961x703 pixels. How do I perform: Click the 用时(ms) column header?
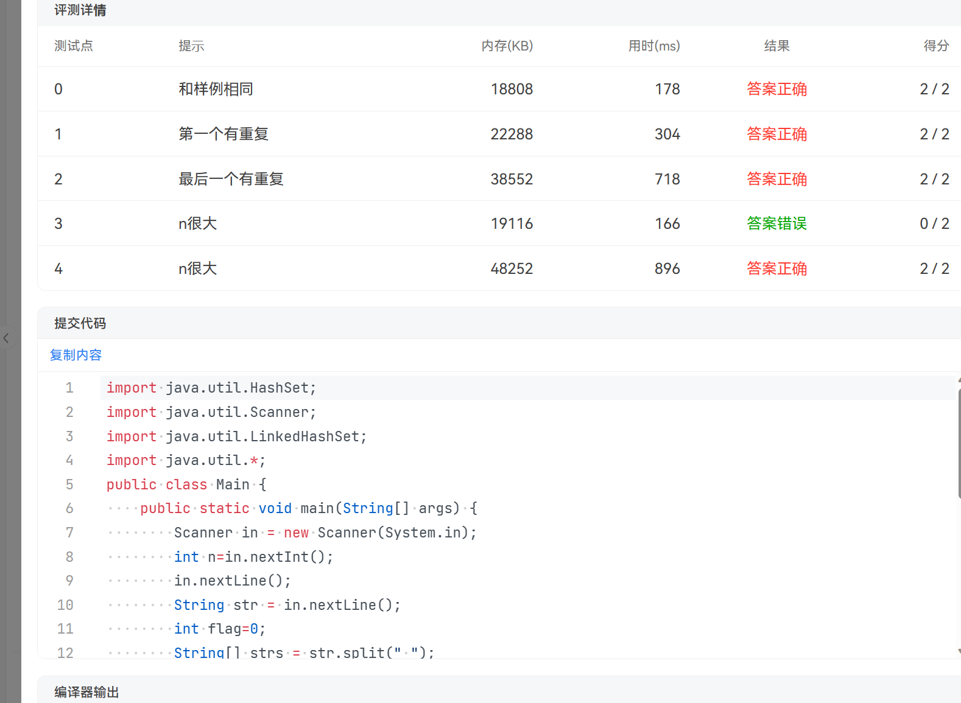point(653,46)
